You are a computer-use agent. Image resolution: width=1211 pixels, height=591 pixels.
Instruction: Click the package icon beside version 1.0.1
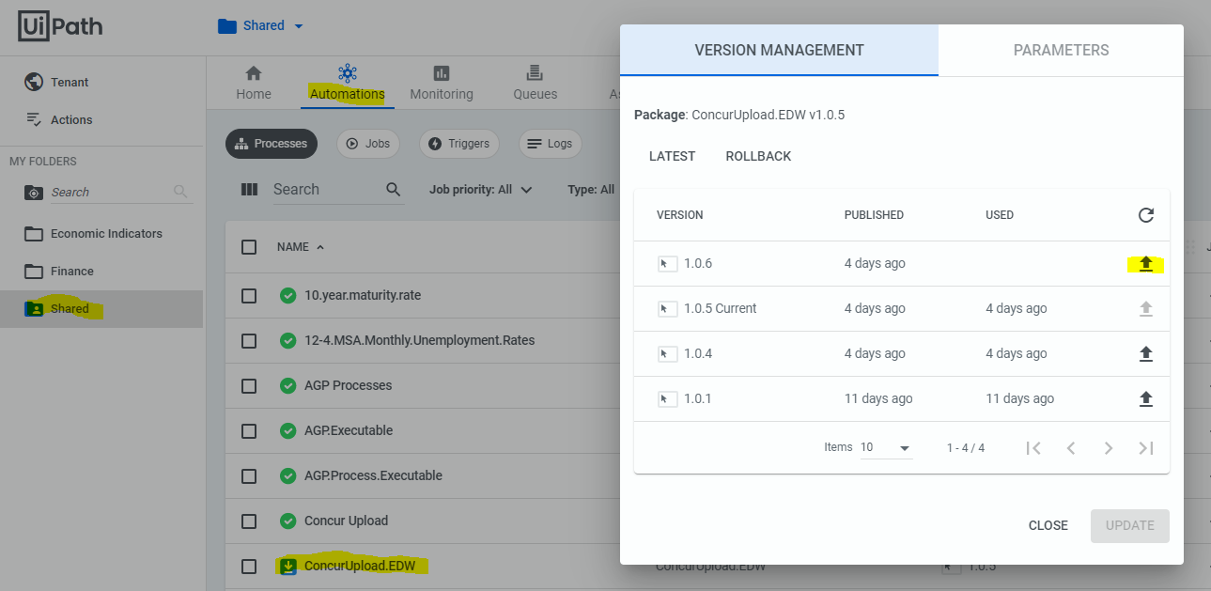pyautogui.click(x=668, y=399)
